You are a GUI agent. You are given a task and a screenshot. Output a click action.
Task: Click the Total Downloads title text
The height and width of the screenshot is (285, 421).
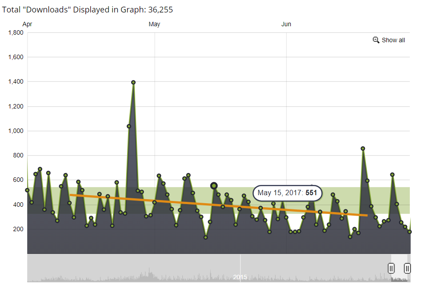click(87, 9)
